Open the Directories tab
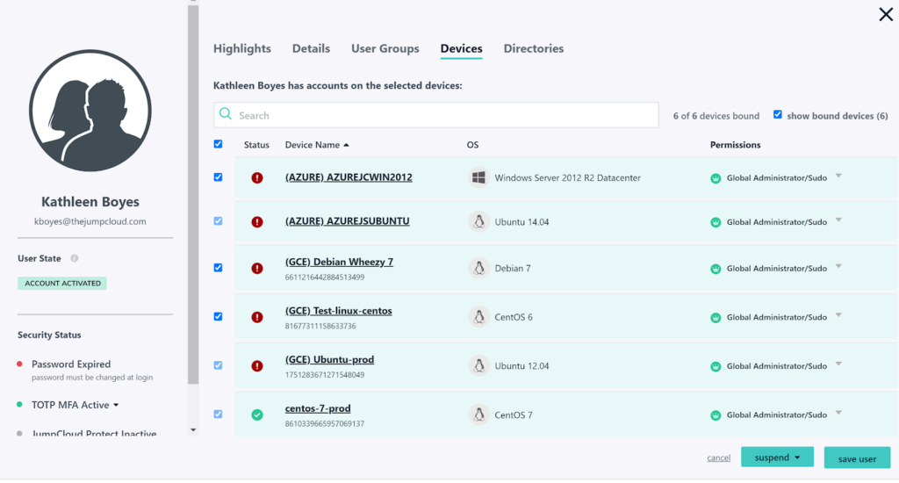The height and width of the screenshot is (483, 899). click(534, 48)
